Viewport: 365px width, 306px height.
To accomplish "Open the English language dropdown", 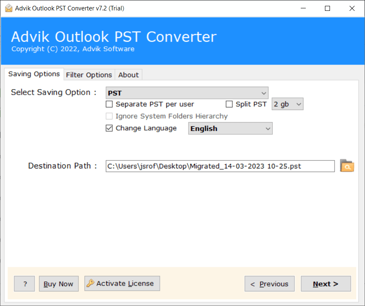I will (x=230, y=128).
